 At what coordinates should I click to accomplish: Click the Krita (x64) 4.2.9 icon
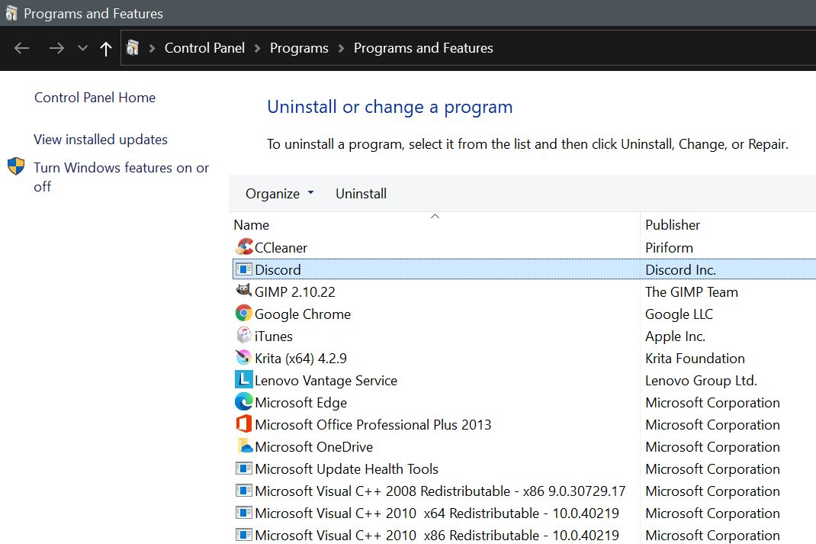(x=244, y=358)
